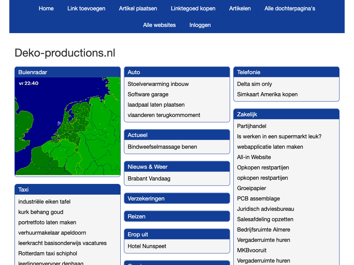Open the Artikelen menu link

tap(240, 8)
